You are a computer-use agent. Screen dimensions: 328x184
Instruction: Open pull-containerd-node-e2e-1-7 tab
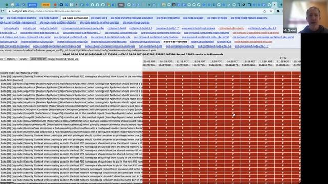pos(252,47)
